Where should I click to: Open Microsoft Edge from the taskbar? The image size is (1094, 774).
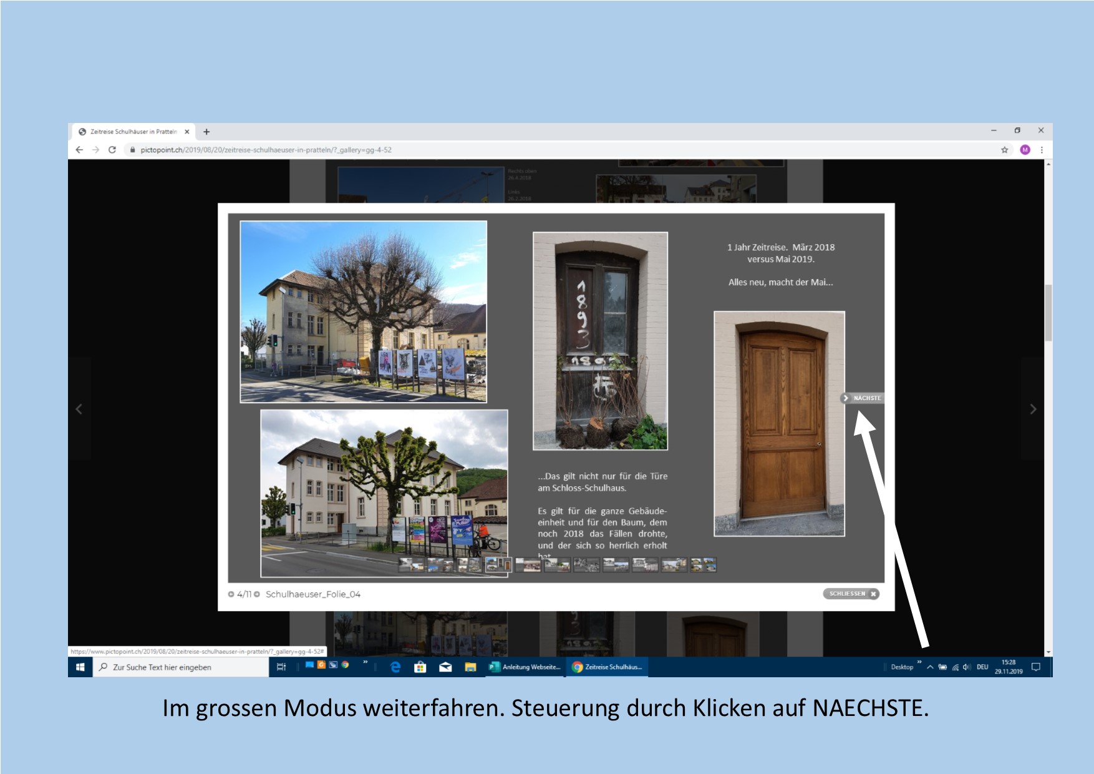point(395,667)
